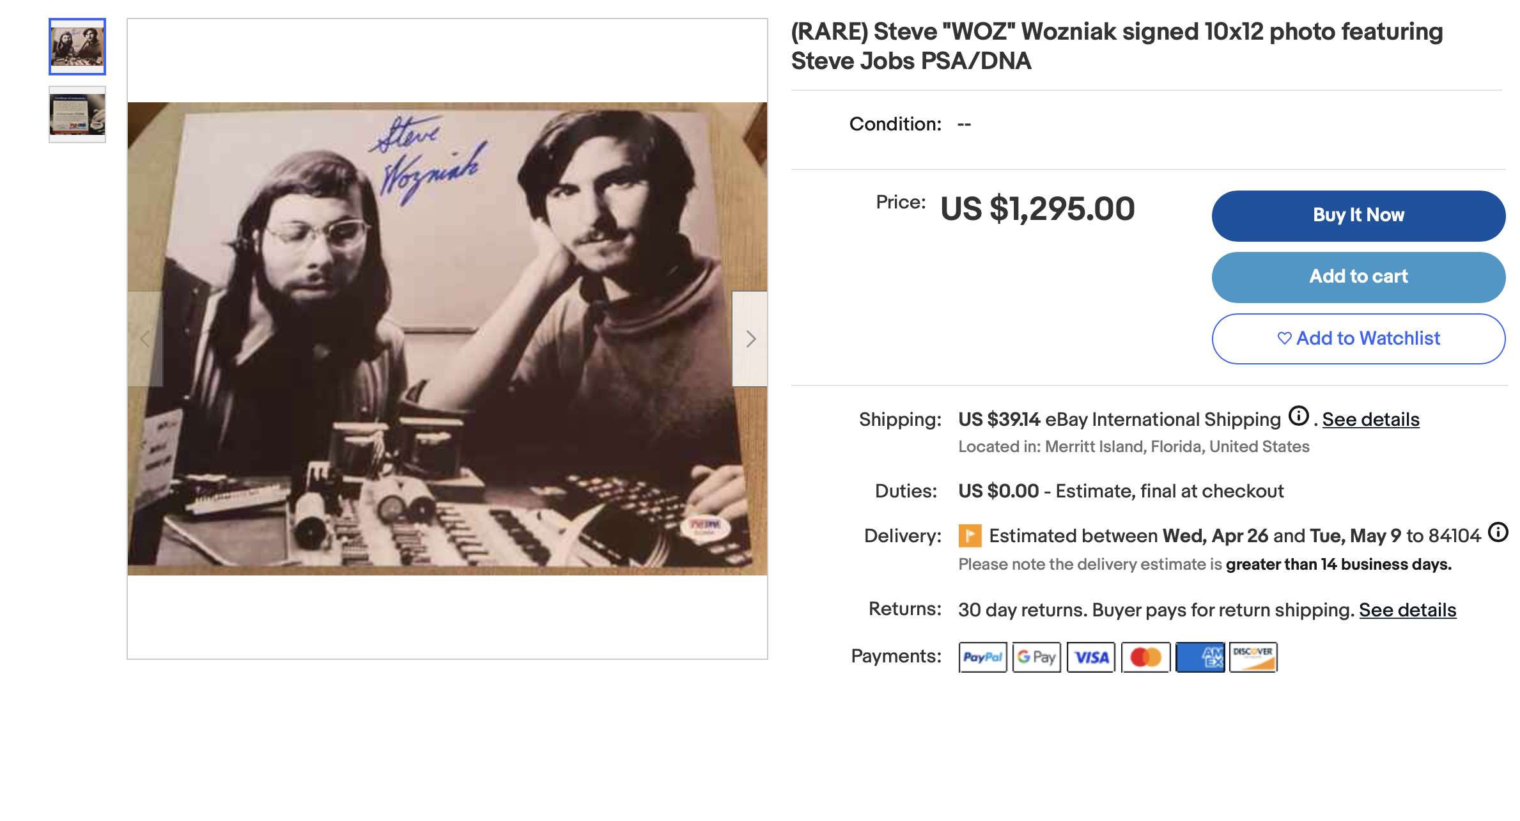Image resolution: width=1520 pixels, height=821 pixels.
Task: Select the first signed photo thumbnail
Action: 77,47
